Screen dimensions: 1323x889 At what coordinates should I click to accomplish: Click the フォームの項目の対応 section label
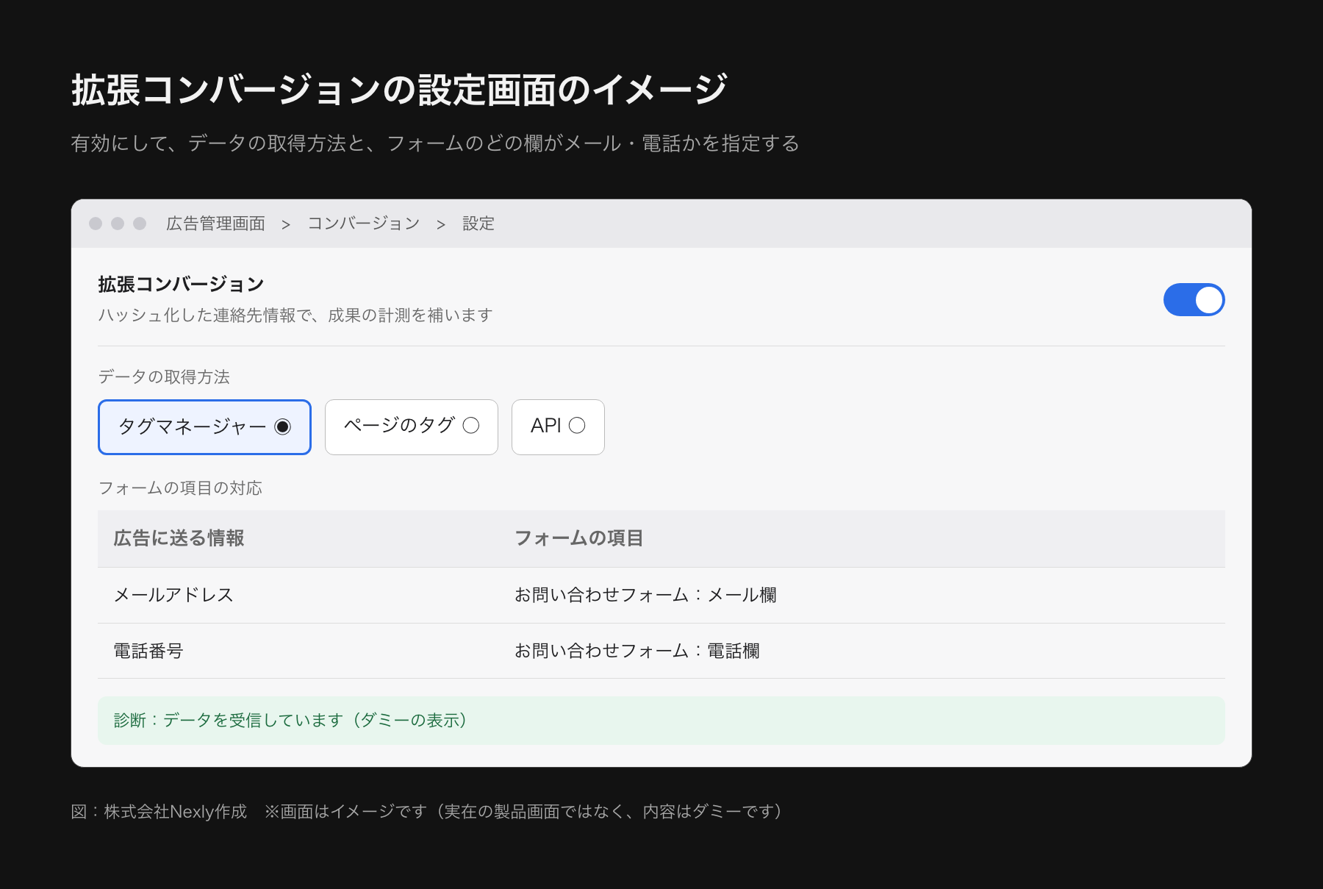pyautogui.click(x=180, y=488)
